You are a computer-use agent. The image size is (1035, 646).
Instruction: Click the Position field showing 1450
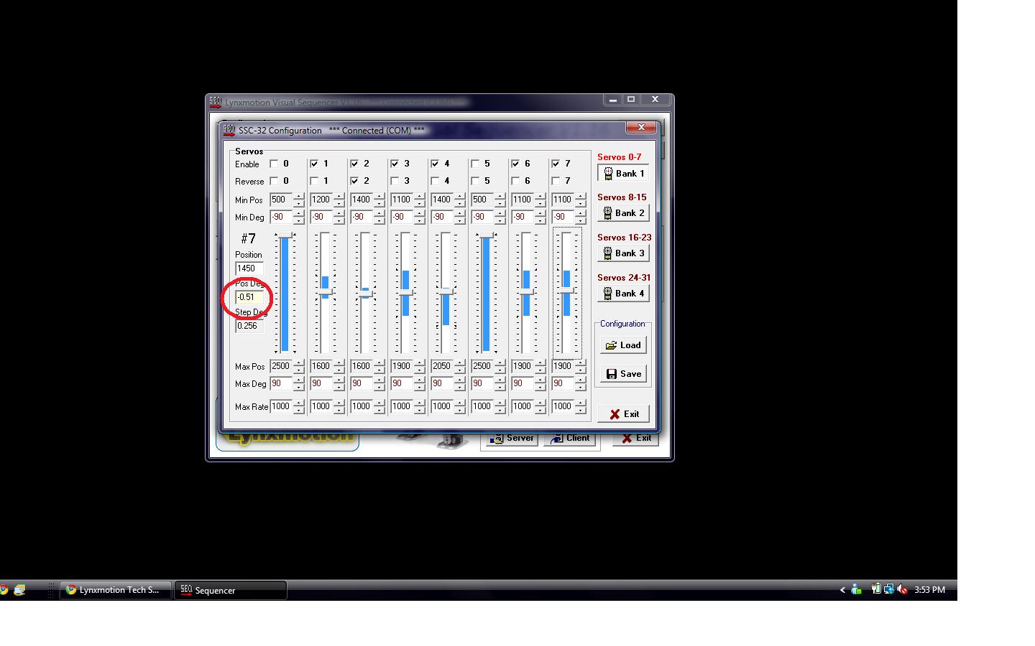(x=249, y=268)
